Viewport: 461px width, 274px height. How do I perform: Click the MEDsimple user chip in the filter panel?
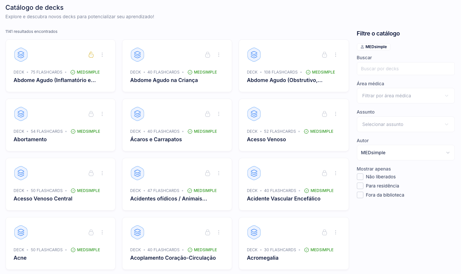373,47
